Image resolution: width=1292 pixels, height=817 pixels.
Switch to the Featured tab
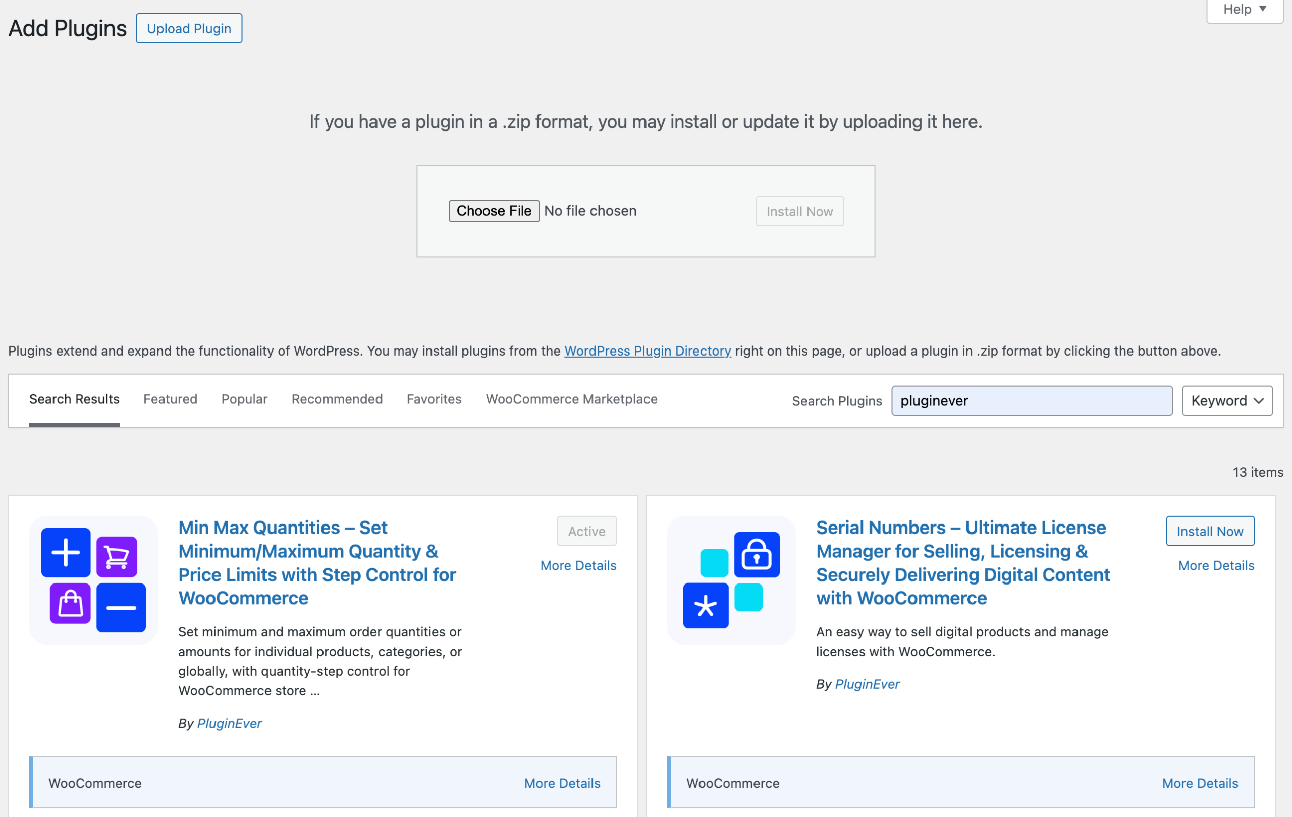pos(170,399)
